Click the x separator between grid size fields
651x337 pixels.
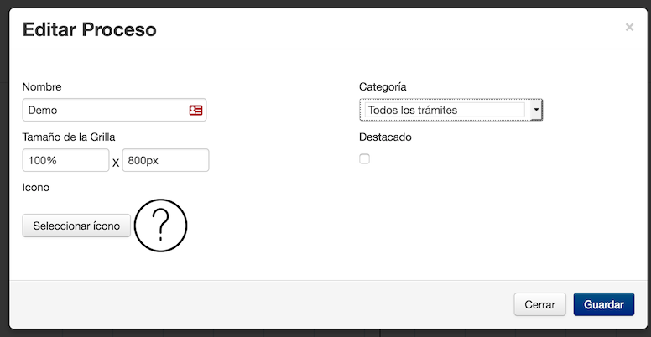tap(116, 163)
